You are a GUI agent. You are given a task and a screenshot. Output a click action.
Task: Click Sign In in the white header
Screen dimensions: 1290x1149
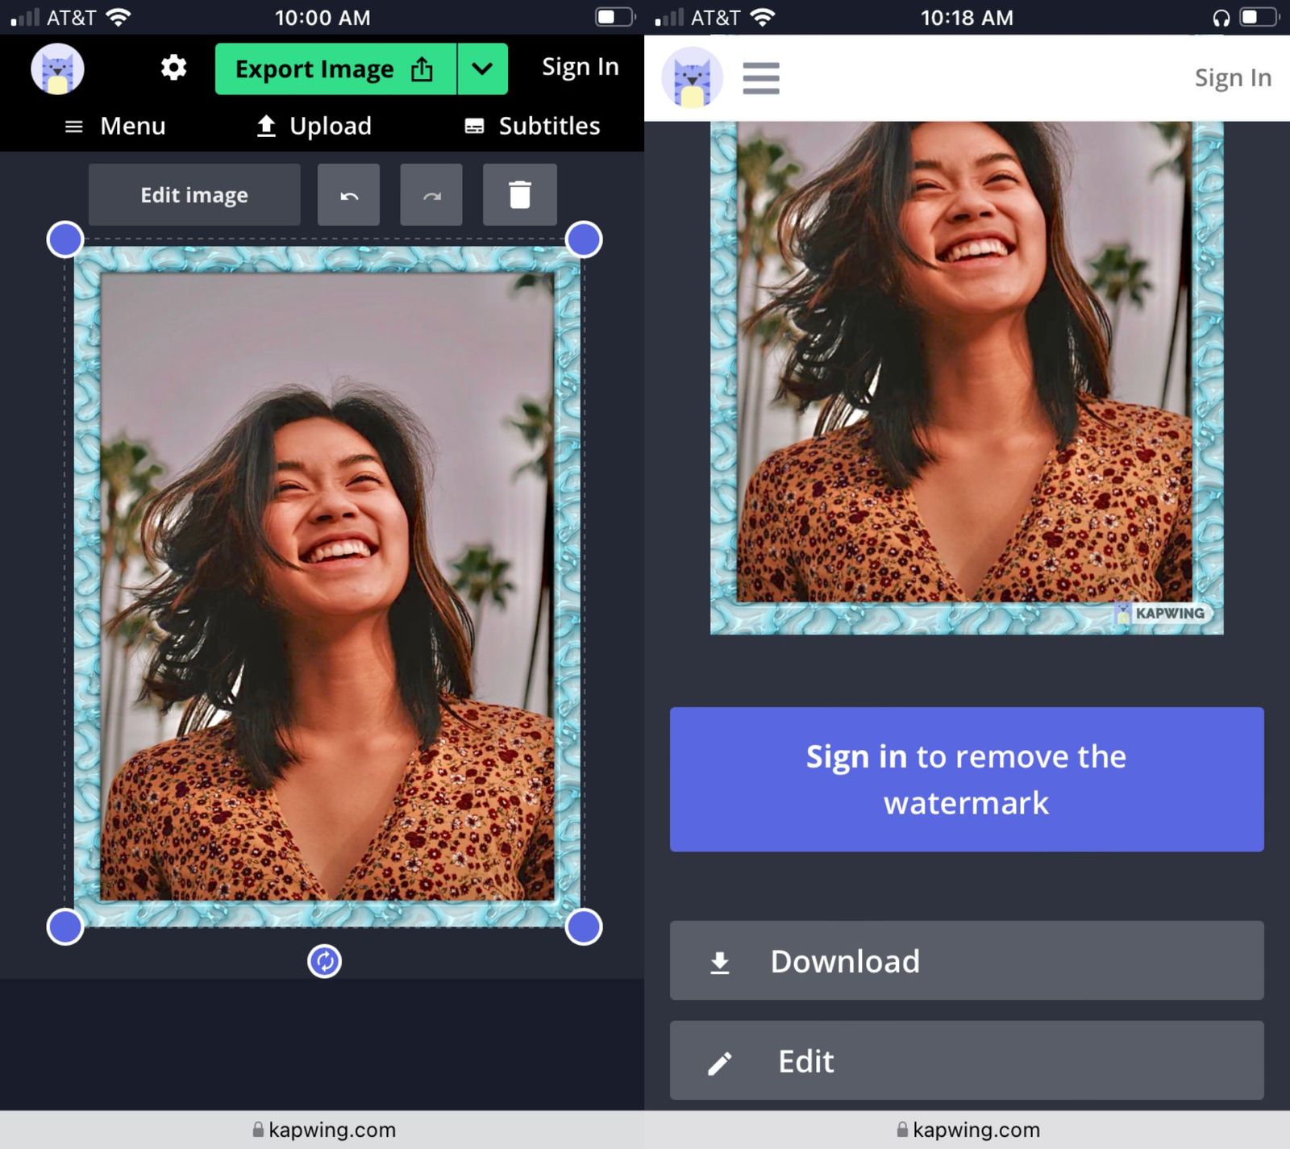[x=1232, y=78]
